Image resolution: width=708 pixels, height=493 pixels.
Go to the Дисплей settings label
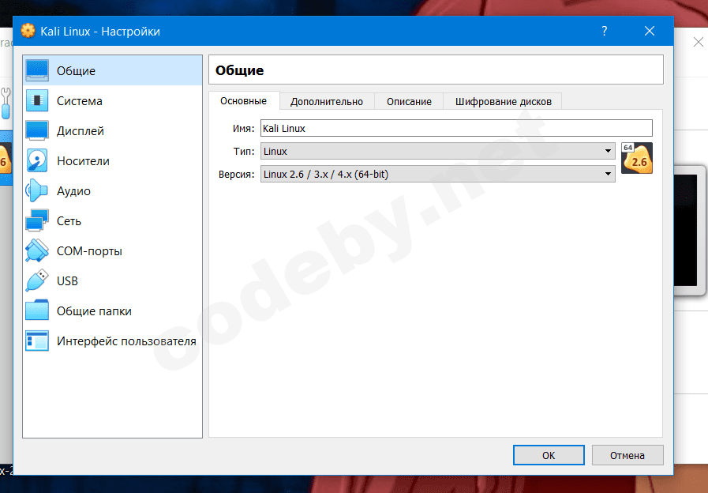[81, 131]
